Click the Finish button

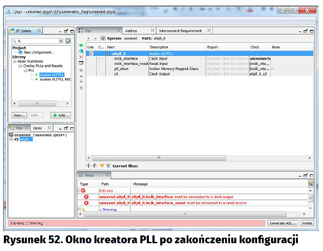307,223
